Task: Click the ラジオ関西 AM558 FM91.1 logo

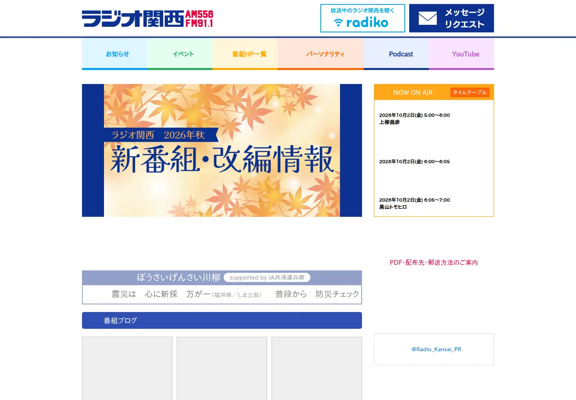Action: [x=148, y=18]
